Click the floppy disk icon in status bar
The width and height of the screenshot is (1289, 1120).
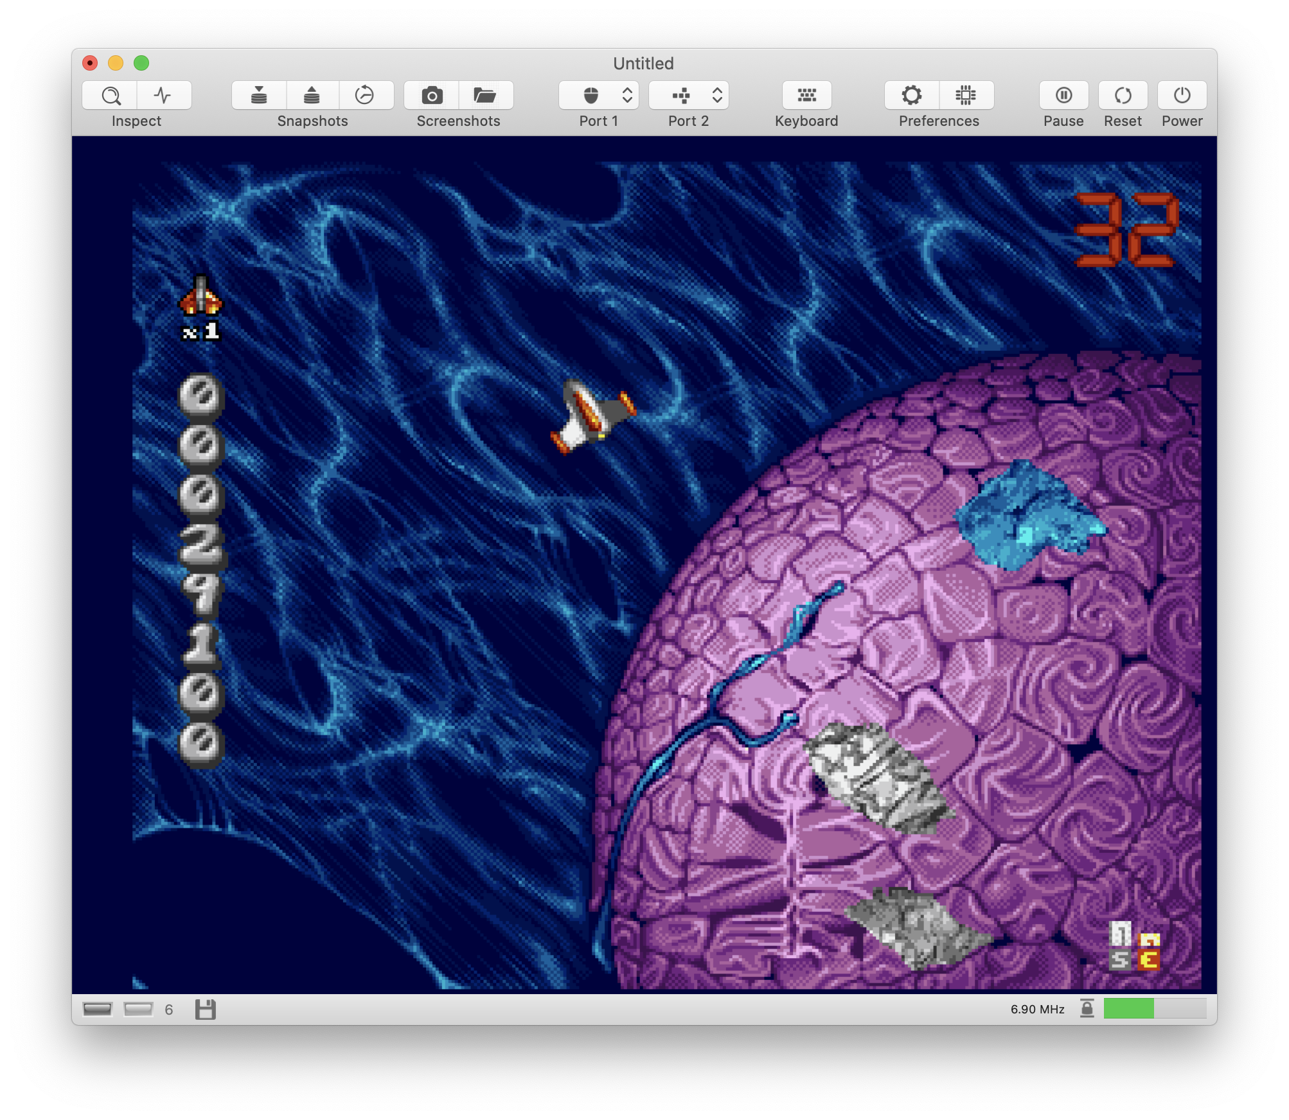tap(206, 1010)
